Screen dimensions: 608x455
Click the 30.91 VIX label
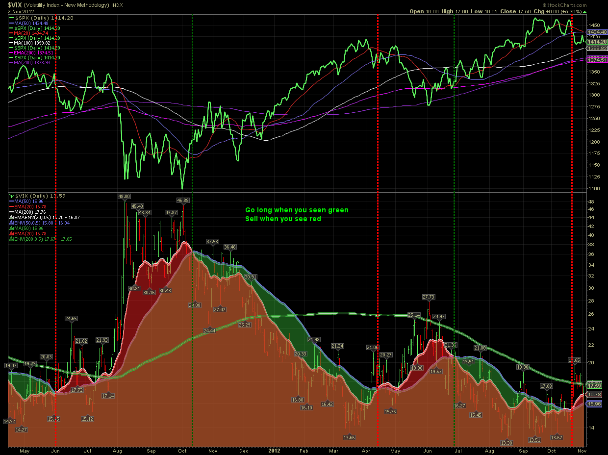251,277
